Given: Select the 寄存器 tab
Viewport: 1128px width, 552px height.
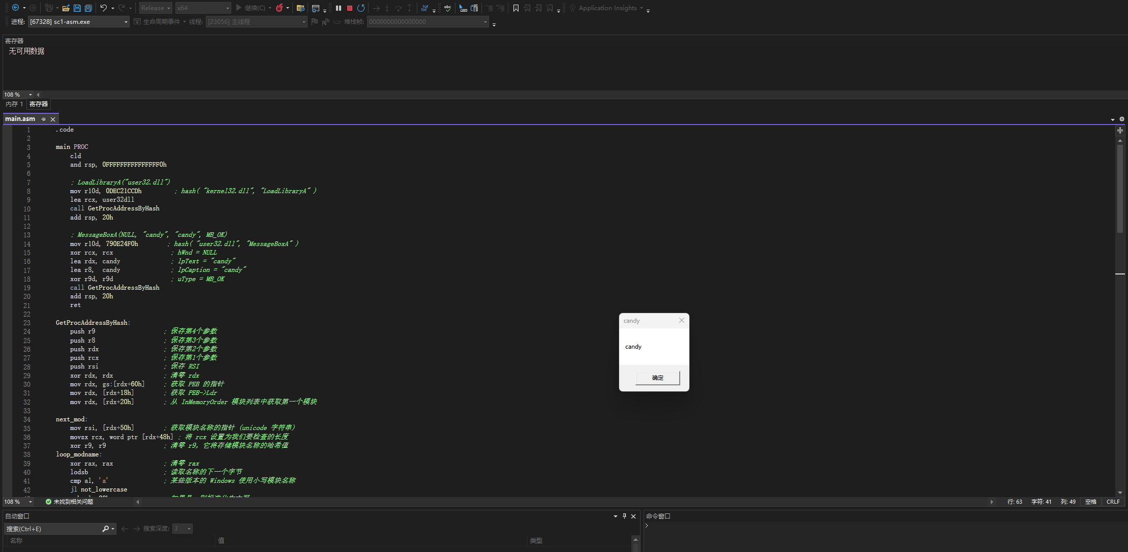Looking at the screenshot, I should tap(39, 104).
